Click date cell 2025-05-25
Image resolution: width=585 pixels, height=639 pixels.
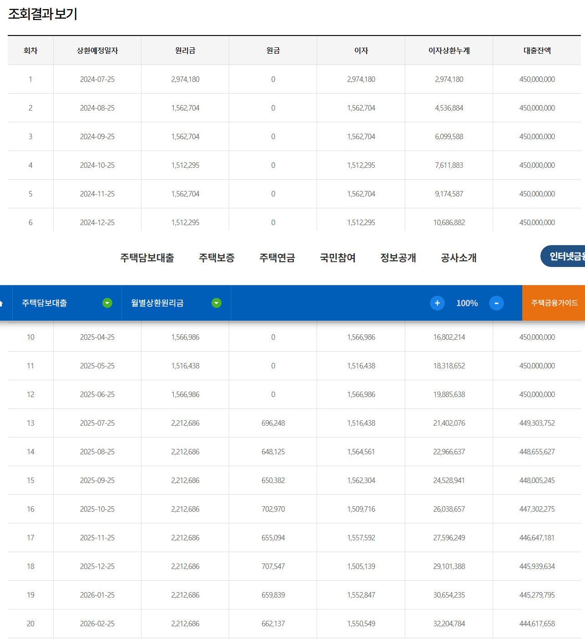97,366
